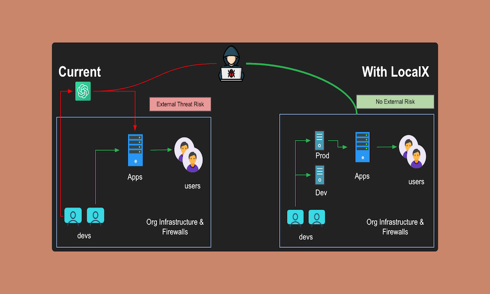Image resolution: width=490 pixels, height=294 pixels.
Task: Click the right Org Infrastructure & Firewalls text
Action: point(395,227)
